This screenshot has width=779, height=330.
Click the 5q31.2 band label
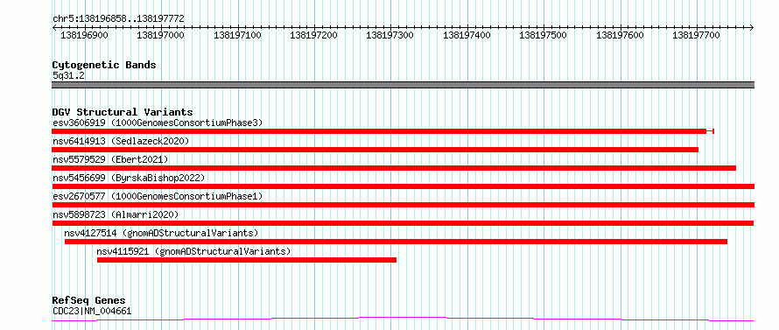(x=69, y=76)
